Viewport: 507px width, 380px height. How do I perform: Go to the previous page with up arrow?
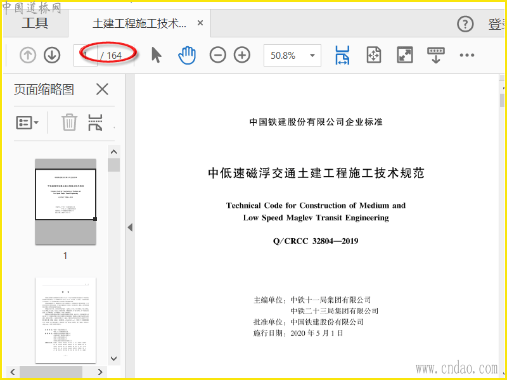coord(28,55)
